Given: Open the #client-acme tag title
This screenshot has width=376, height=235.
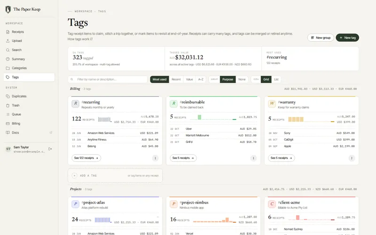Looking at the screenshot, I should pyautogui.click(x=289, y=203).
